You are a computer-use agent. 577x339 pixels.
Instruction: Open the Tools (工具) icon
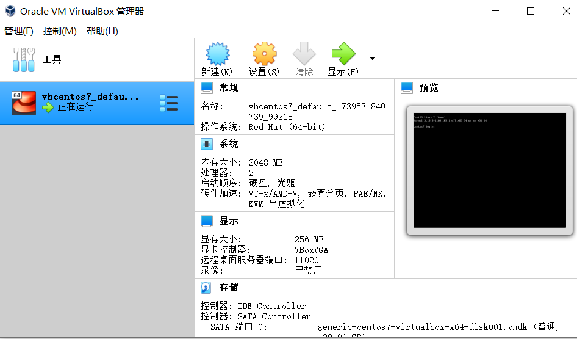(x=24, y=59)
